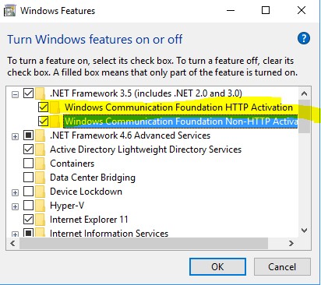Click the OK button
The height and width of the screenshot is (285, 321).
point(217,266)
